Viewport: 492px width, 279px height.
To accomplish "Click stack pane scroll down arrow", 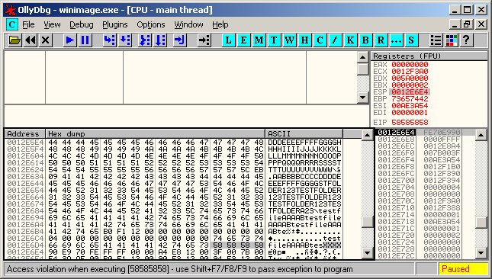I will point(481,252).
